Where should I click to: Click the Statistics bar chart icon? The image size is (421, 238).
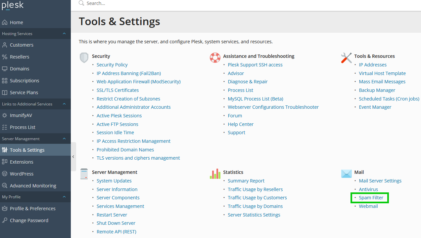(x=215, y=174)
